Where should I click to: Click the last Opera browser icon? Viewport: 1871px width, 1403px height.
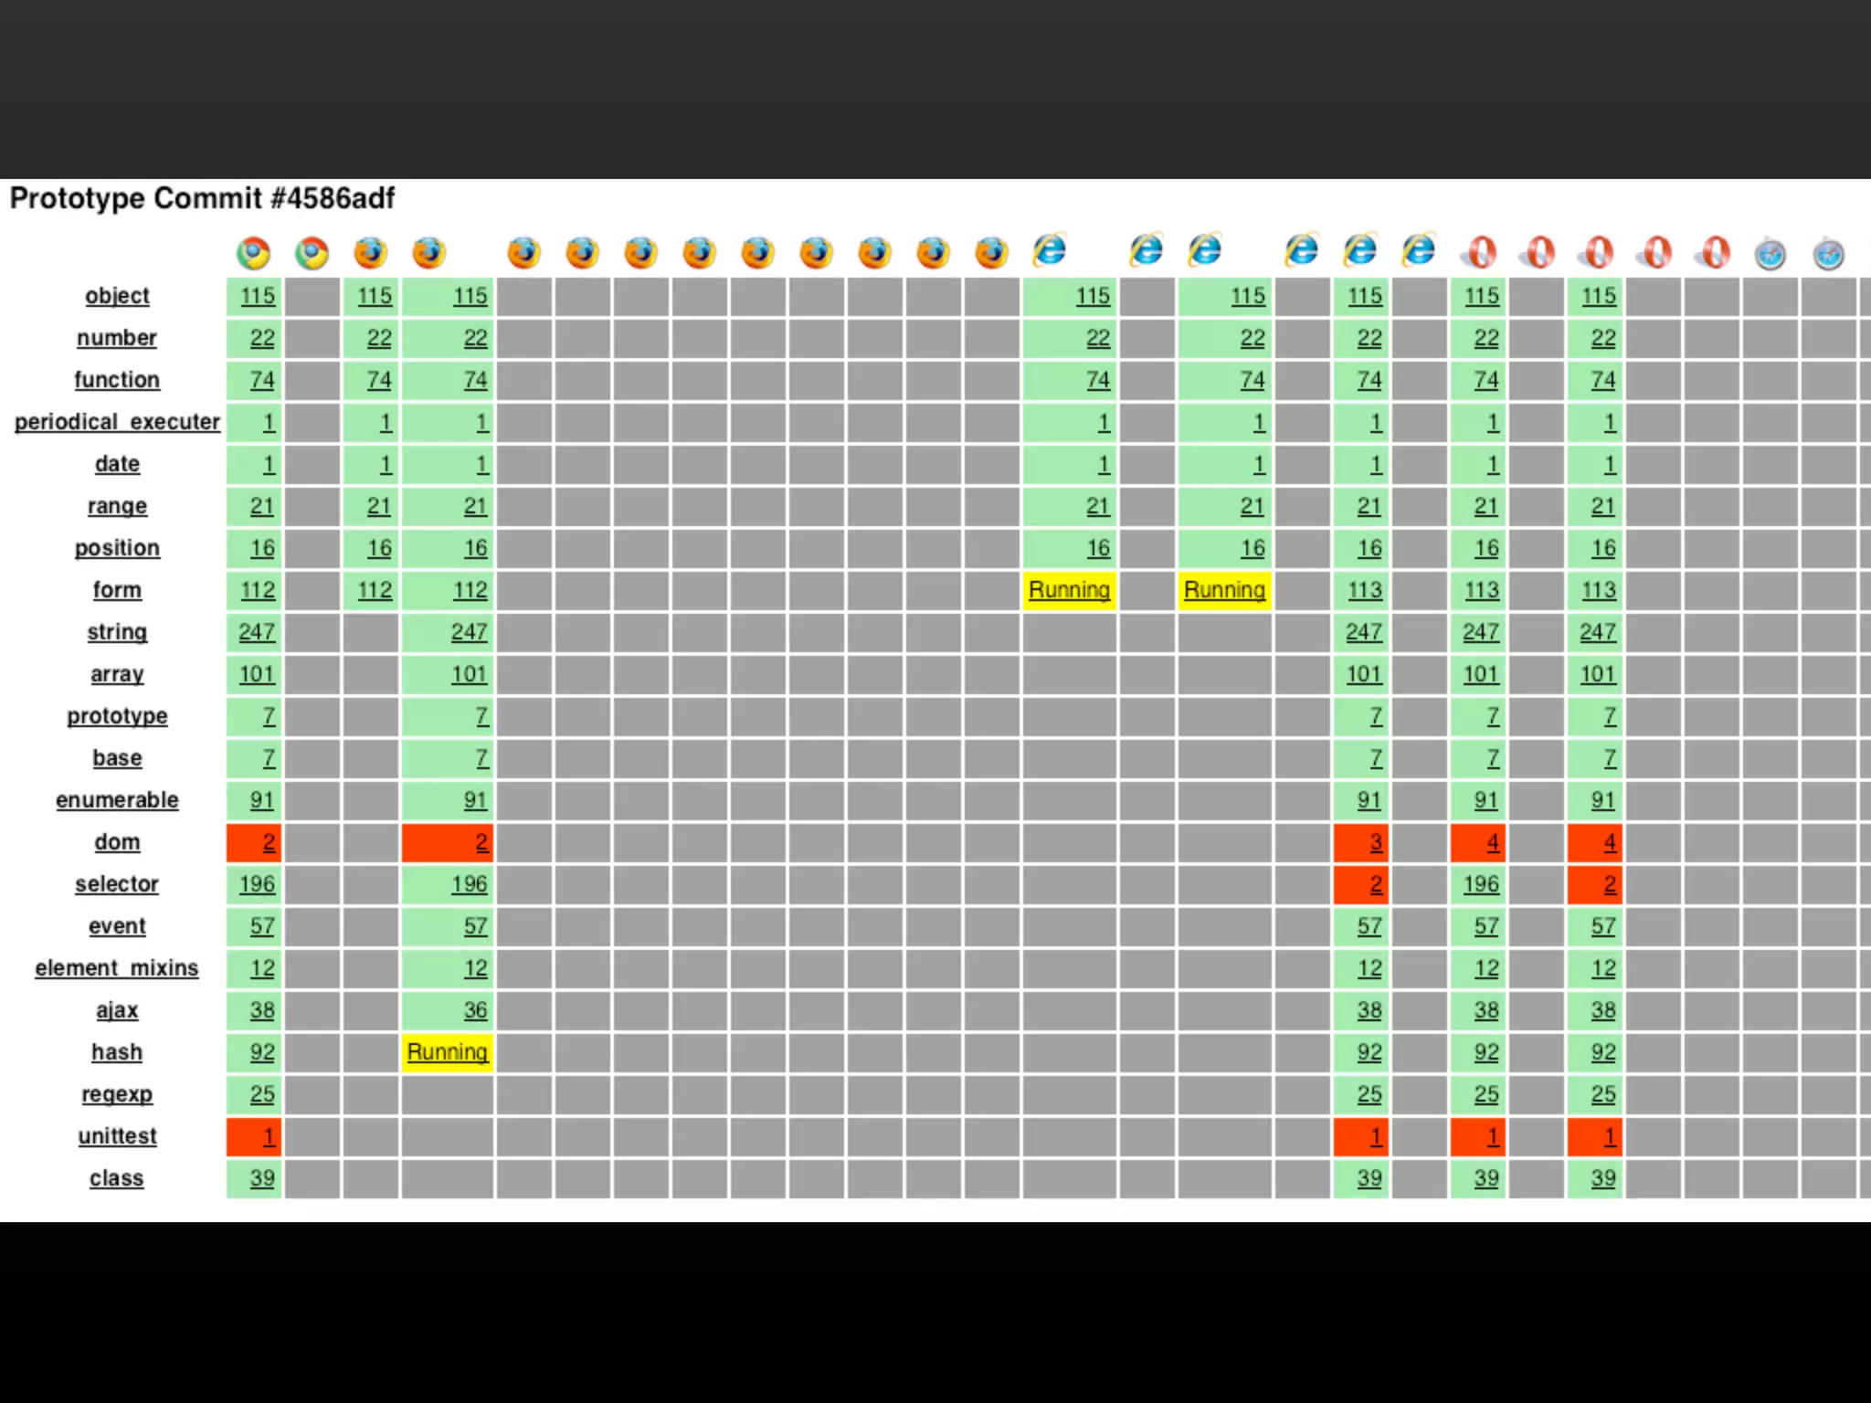coord(1715,253)
